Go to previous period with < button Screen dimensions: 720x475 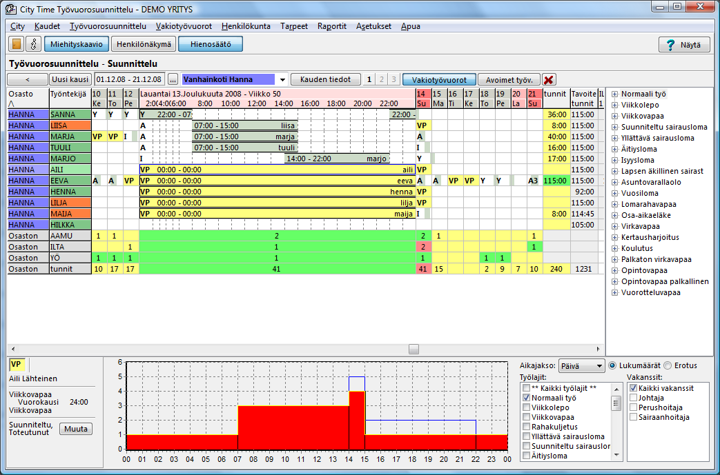[28, 79]
